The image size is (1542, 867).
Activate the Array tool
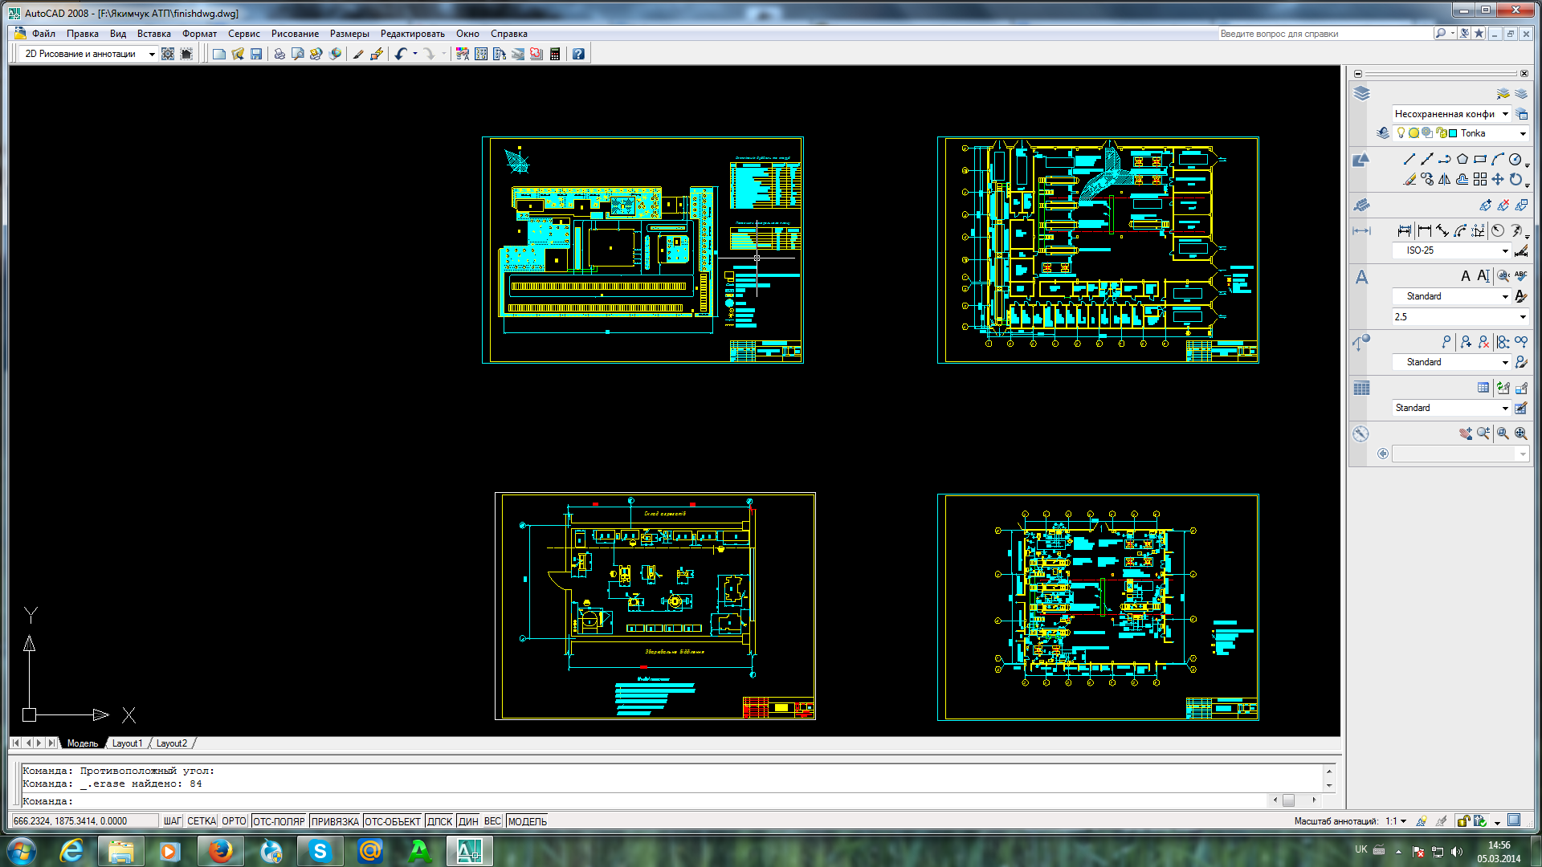click(x=1480, y=179)
